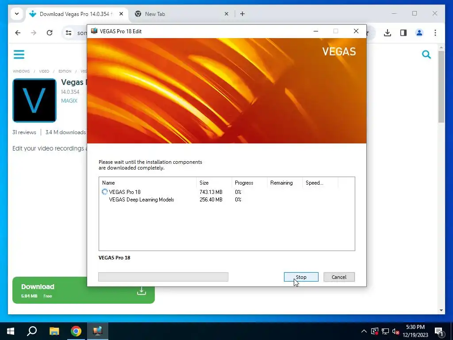453x340 pixels.
Task: Open File Explorer from taskbar
Action: coord(54,331)
